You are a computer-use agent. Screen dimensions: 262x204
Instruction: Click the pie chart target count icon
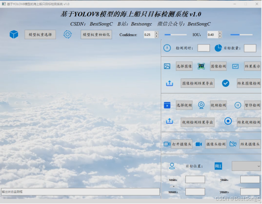click(x=218, y=48)
